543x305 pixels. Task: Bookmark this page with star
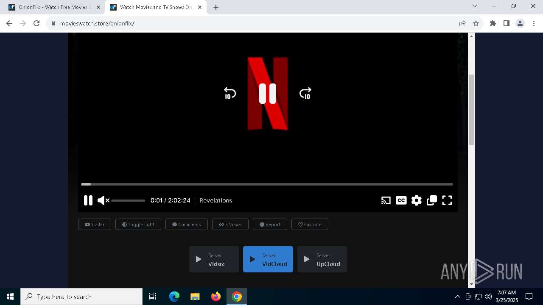[476, 23]
